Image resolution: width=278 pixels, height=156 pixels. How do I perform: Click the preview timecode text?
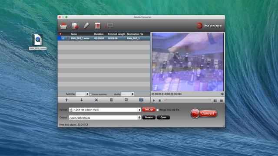(166, 94)
